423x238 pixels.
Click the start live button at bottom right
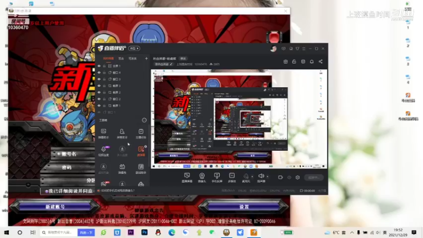(x=314, y=177)
